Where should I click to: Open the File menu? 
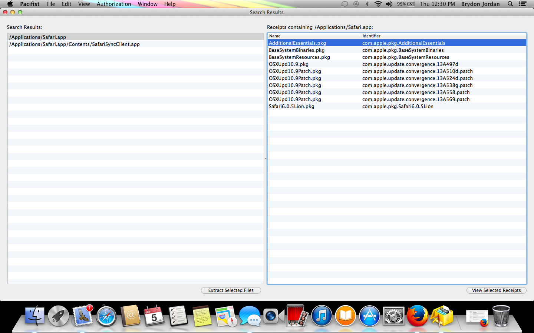(51, 4)
